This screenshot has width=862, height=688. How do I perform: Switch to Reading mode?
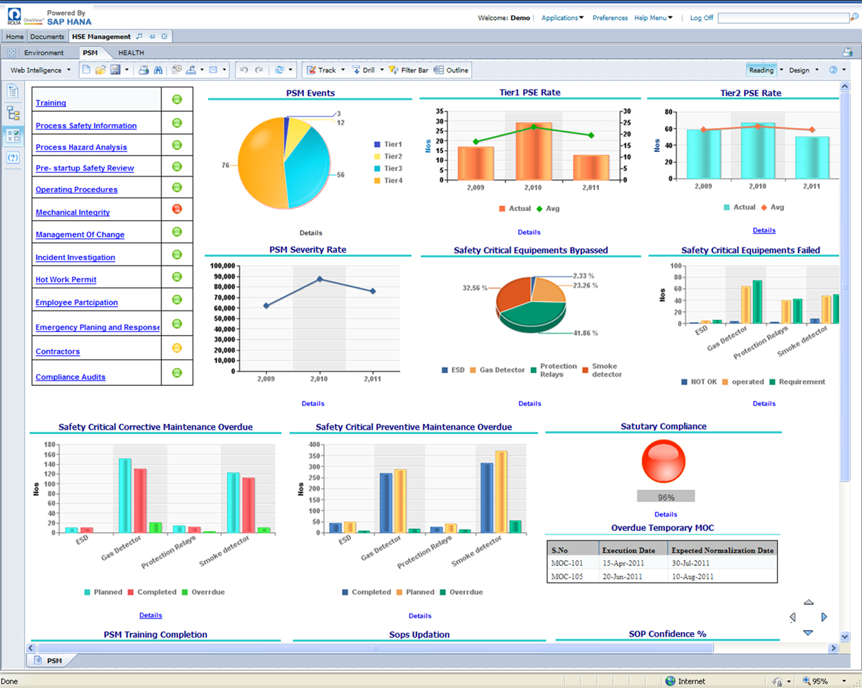pos(761,70)
